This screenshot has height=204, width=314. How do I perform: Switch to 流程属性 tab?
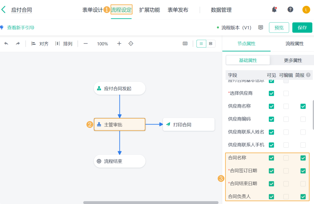pyautogui.click(x=295, y=44)
